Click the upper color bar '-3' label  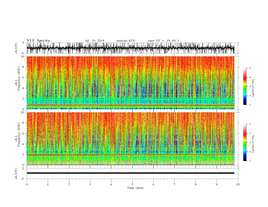click(x=250, y=68)
